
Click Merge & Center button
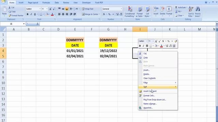[x=90, y=14]
